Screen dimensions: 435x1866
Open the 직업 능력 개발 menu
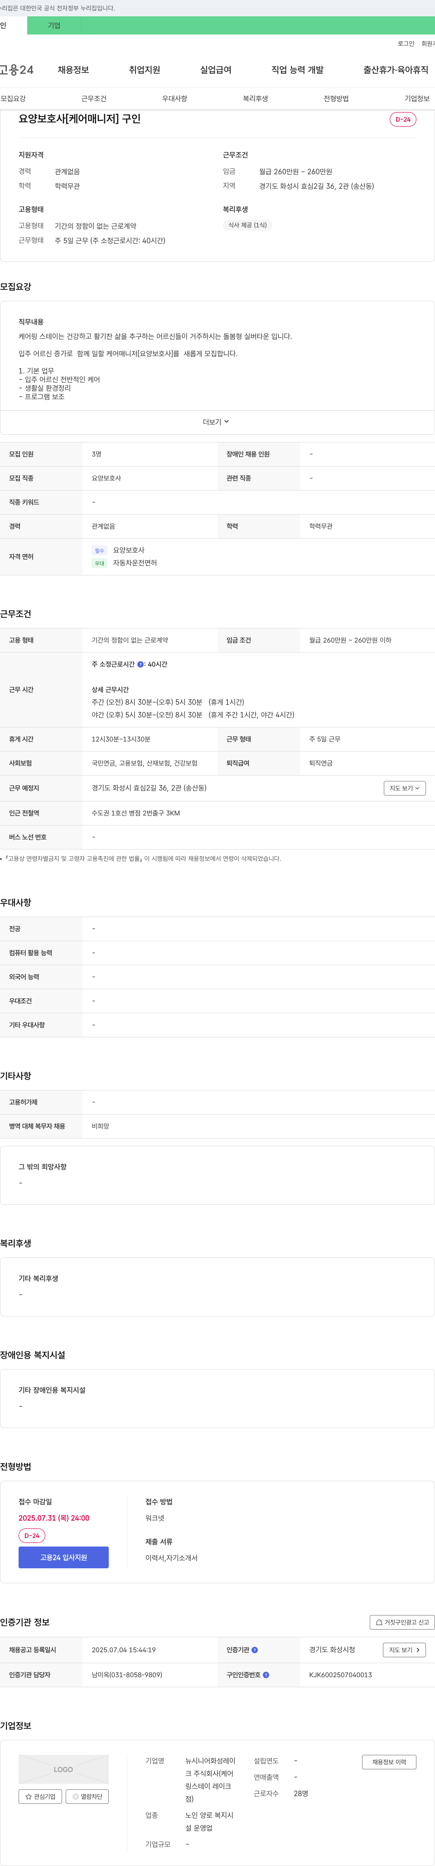pos(298,69)
